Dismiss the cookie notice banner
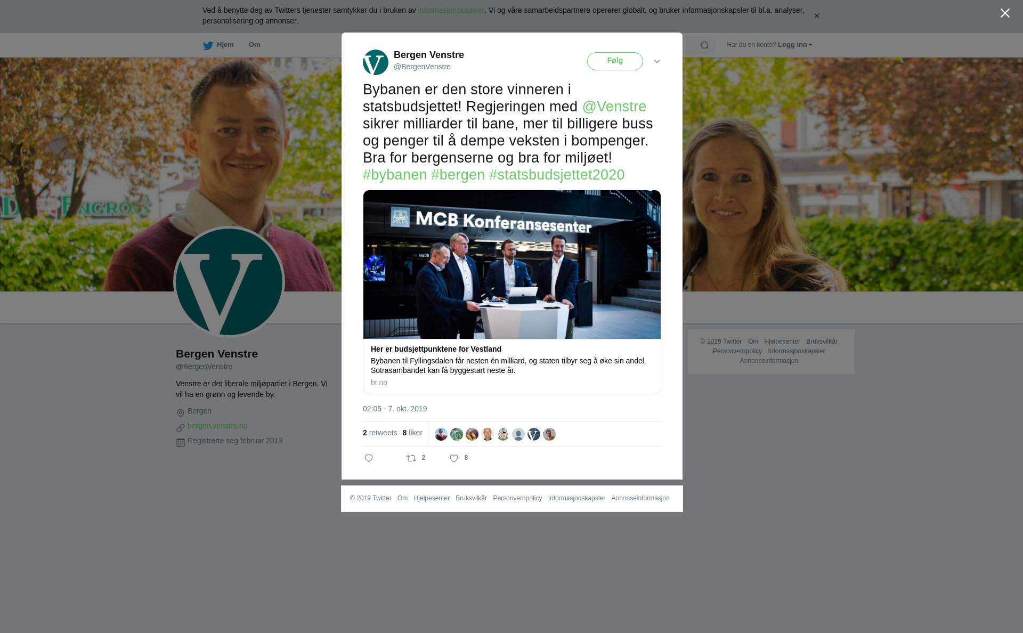Image resolution: width=1023 pixels, height=633 pixels. pos(816,16)
